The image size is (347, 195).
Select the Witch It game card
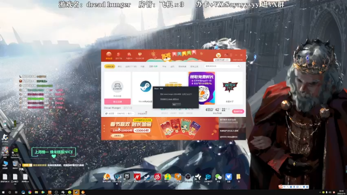pos(230,88)
